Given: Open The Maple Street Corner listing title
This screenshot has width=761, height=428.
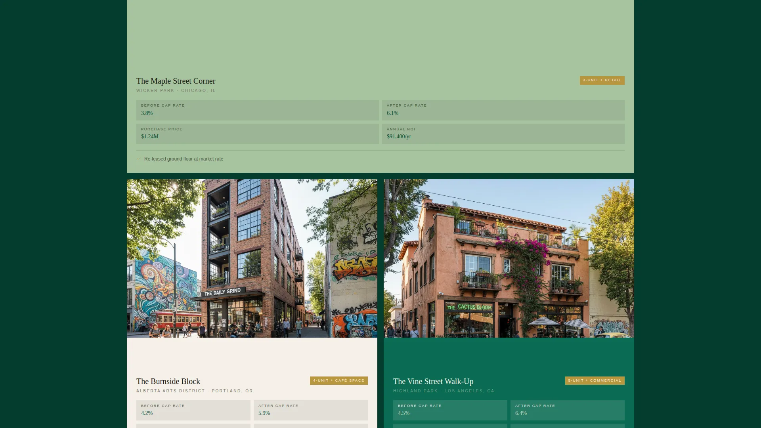Looking at the screenshot, I should pos(176,81).
